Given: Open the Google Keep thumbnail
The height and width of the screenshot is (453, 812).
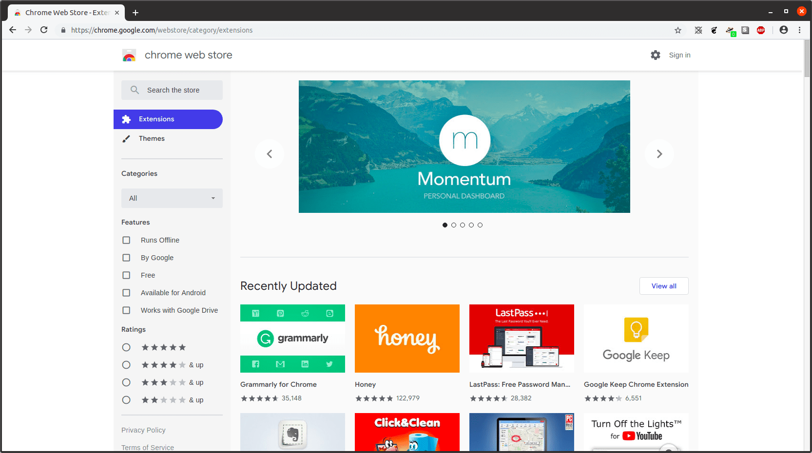Looking at the screenshot, I should pyautogui.click(x=636, y=339).
